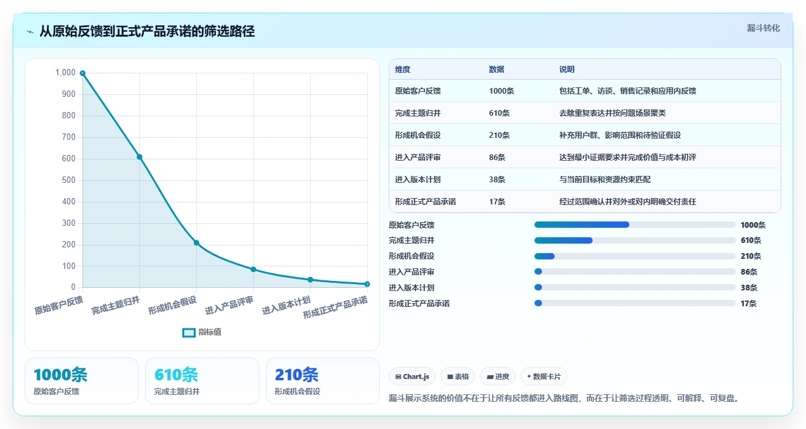
Task: Toggle the 指标值 legend item
Action: click(202, 332)
